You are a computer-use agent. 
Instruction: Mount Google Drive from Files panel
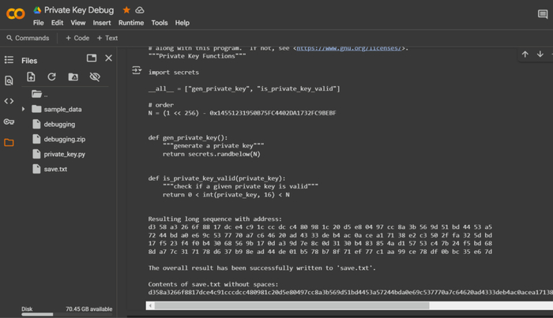pyautogui.click(x=73, y=77)
